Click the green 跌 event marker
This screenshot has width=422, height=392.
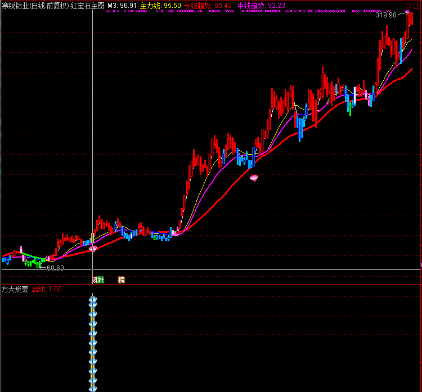(101, 280)
